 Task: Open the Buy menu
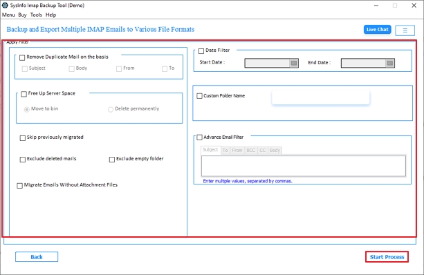[22, 15]
